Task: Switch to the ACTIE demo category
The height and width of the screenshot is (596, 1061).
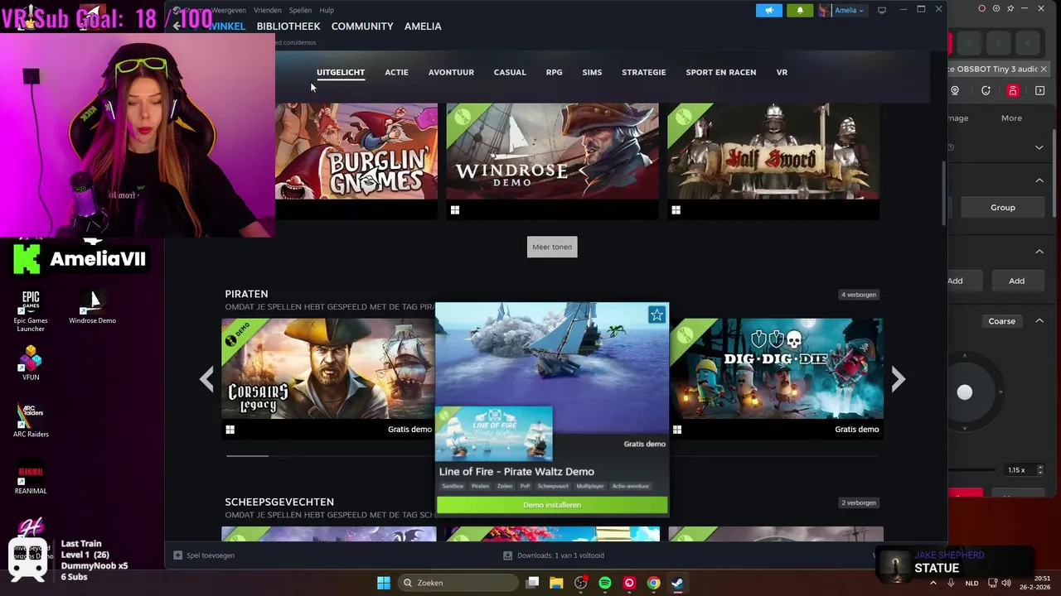Action: [x=396, y=72]
